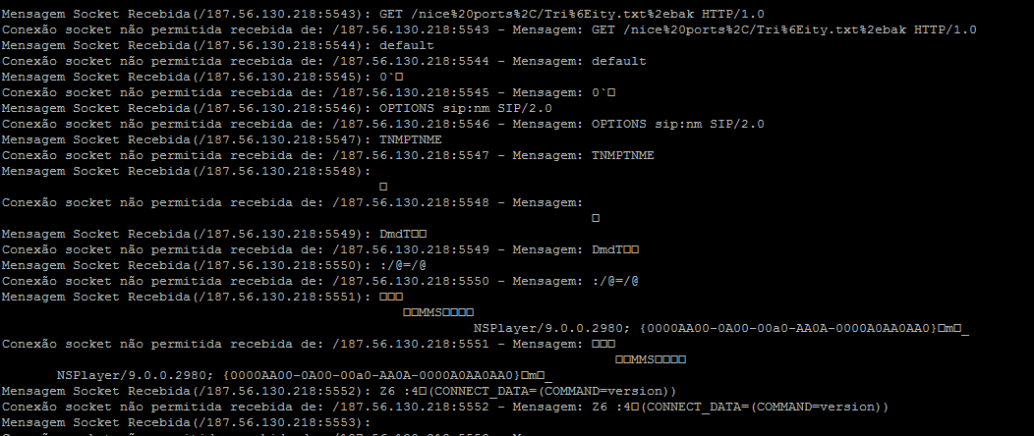Click the port 5551 Conexão socket não permitida line
This screenshot has width=1034, height=436.
[x=309, y=345]
